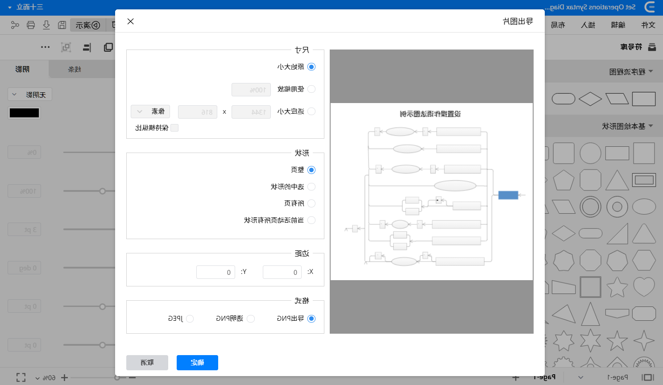Select the ellipse shape in basic shapes
Image resolution: width=663 pixels, height=385 pixels.
(x=644, y=207)
